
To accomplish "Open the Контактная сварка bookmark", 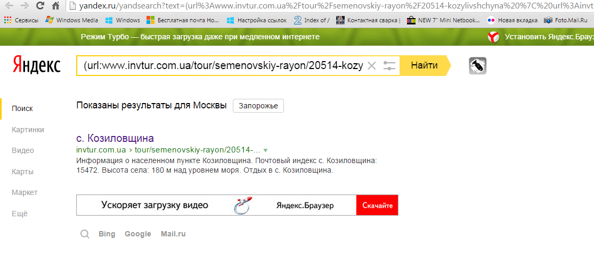I will [x=368, y=20].
